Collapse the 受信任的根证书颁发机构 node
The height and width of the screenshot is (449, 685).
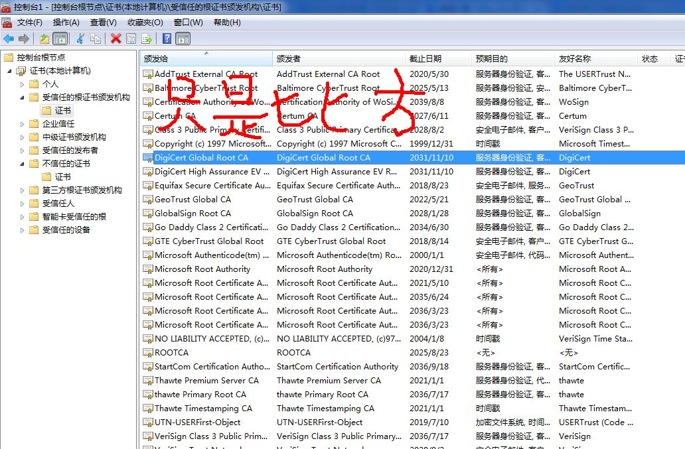tap(22, 97)
